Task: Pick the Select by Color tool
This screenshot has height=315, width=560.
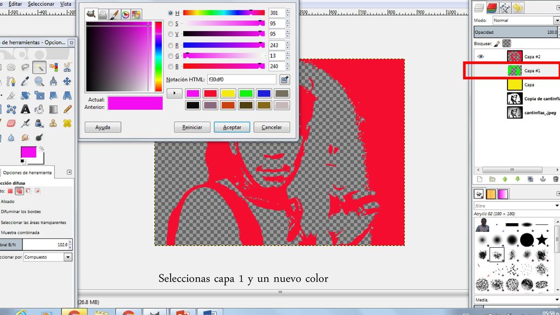Action: click(x=53, y=67)
